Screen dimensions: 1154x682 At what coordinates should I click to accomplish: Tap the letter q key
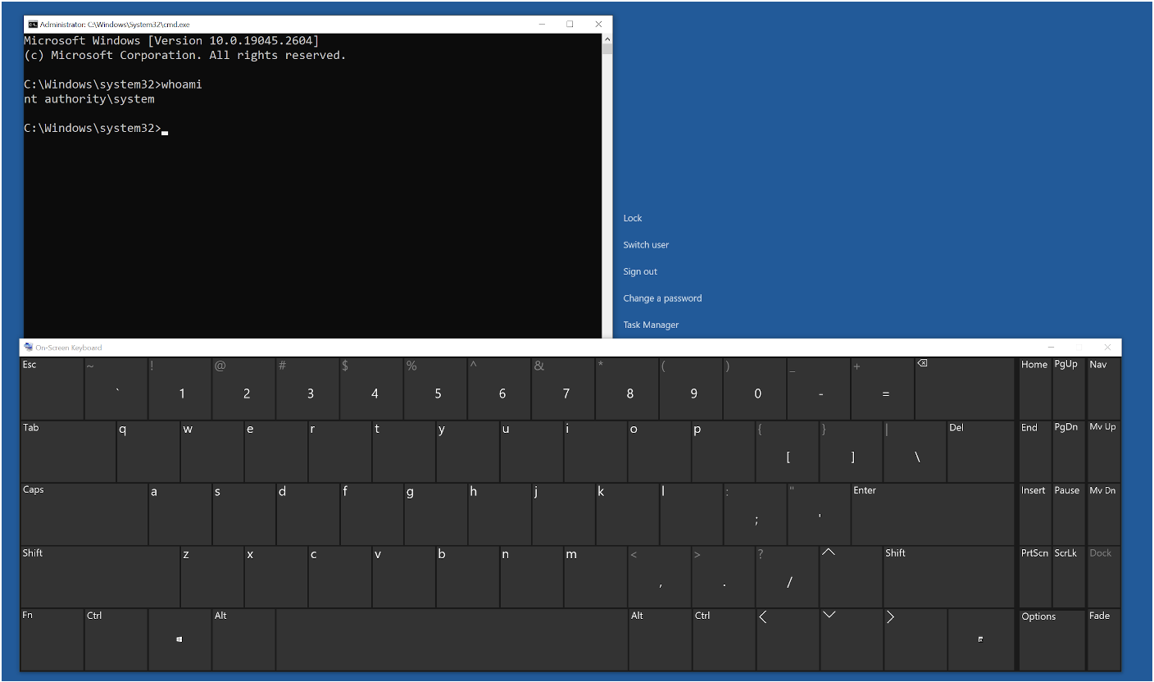pos(148,451)
